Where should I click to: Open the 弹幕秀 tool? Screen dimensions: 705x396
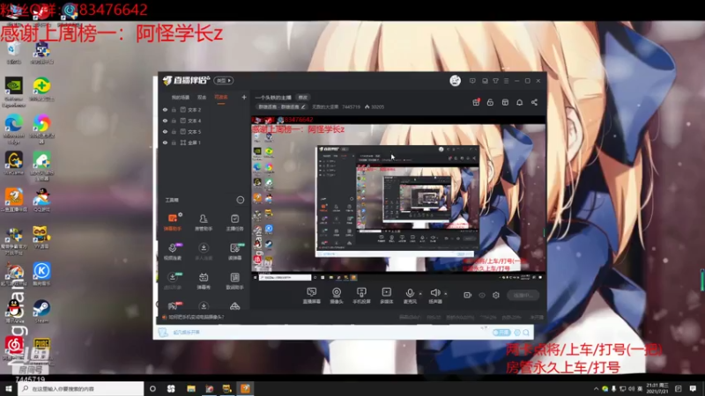point(204,281)
